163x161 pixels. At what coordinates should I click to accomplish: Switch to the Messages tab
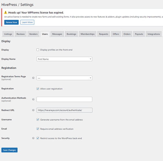pyautogui.click(x=57, y=34)
